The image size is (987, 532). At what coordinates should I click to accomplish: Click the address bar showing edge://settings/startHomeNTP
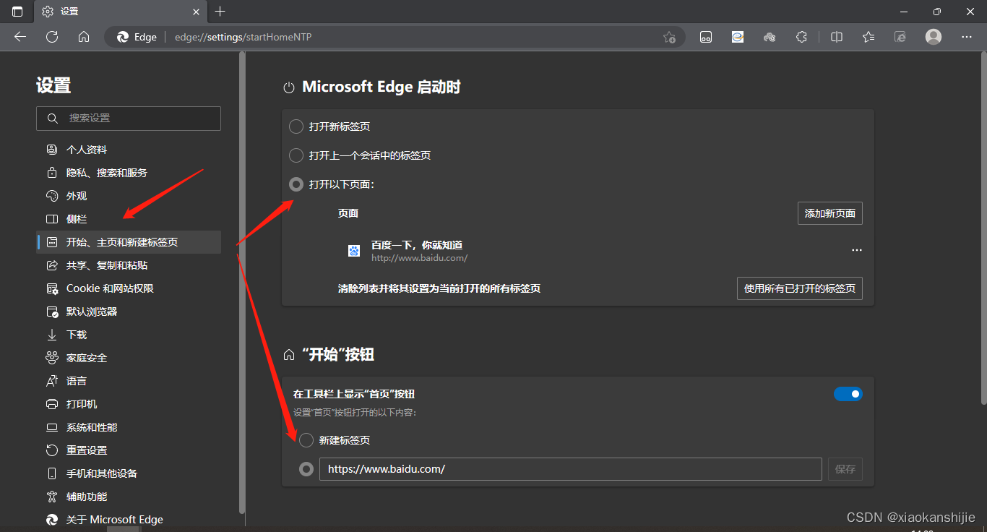pyautogui.click(x=394, y=37)
